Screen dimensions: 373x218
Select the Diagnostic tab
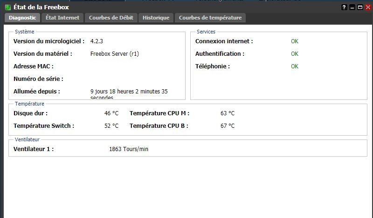click(22, 18)
